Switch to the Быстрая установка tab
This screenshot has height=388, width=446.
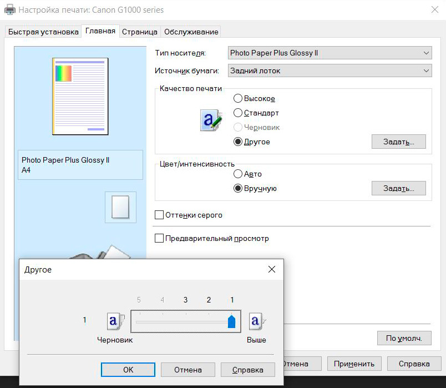[x=43, y=32]
